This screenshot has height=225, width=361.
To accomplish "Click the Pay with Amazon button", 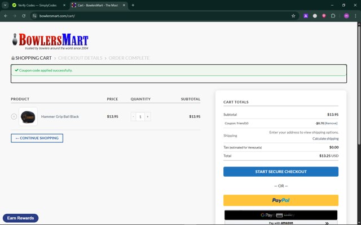I will (281, 223).
